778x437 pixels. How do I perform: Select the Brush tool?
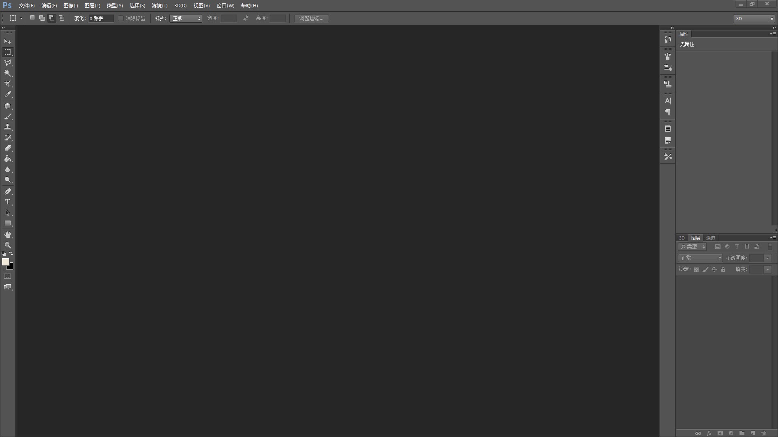pos(8,116)
